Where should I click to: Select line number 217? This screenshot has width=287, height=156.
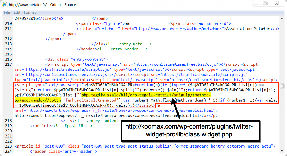(x=8, y=64)
